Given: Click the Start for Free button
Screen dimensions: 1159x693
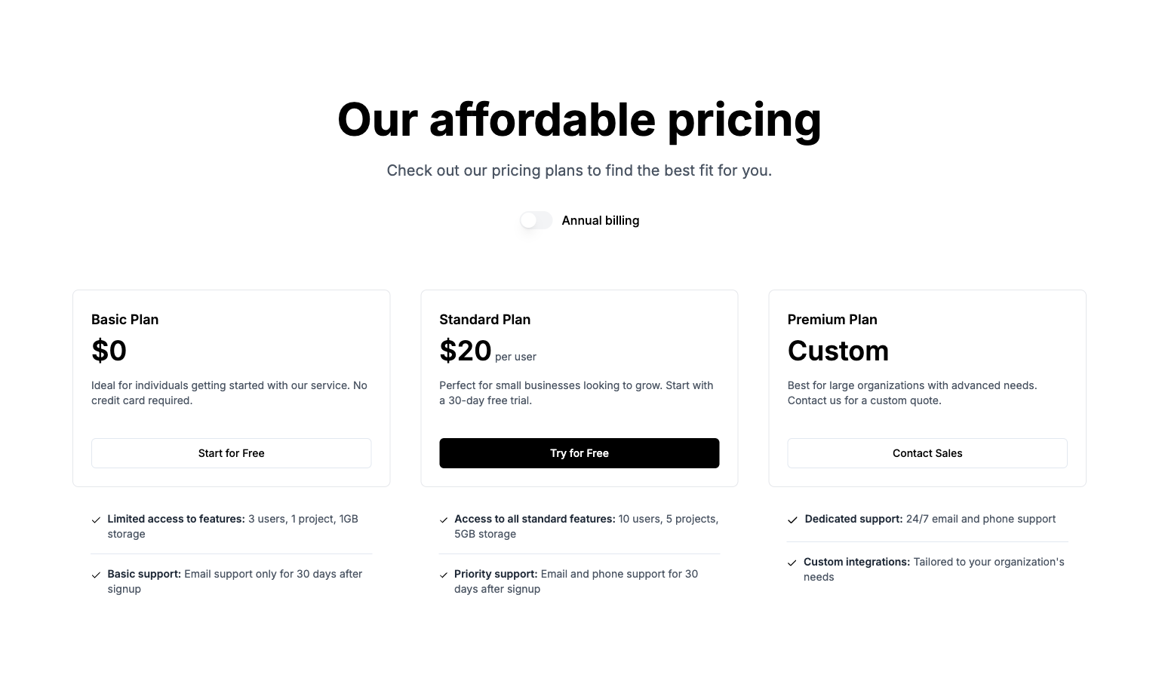Looking at the screenshot, I should pyautogui.click(x=231, y=453).
